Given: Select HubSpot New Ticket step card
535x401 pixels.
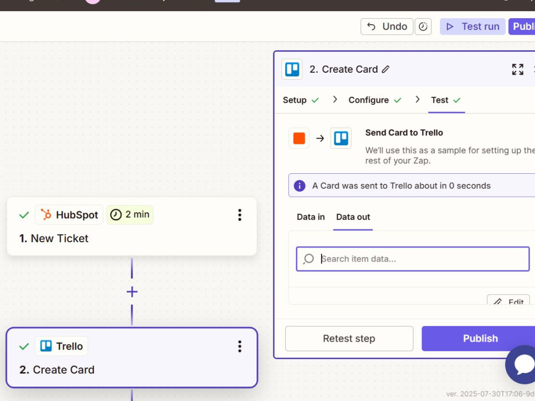Looking at the screenshot, I should coord(132,226).
